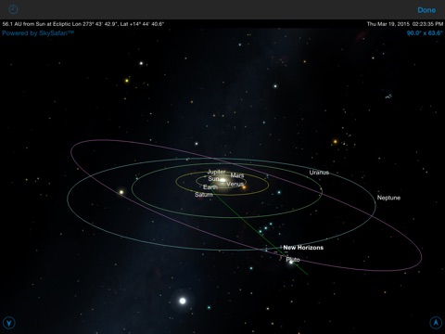Select the Neptune label
The image size is (445, 334).
(x=388, y=198)
